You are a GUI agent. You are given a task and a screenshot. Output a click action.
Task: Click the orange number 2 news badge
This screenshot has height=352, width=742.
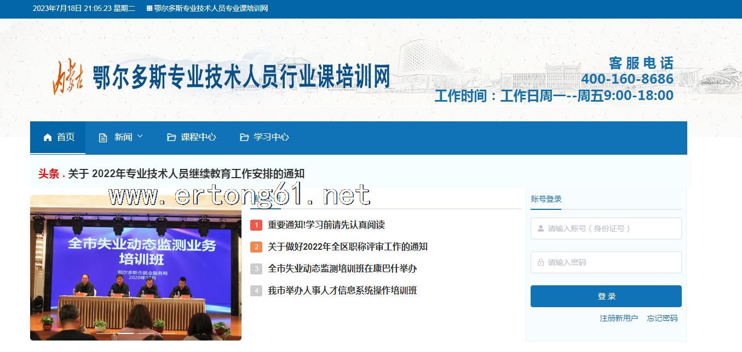(256, 247)
